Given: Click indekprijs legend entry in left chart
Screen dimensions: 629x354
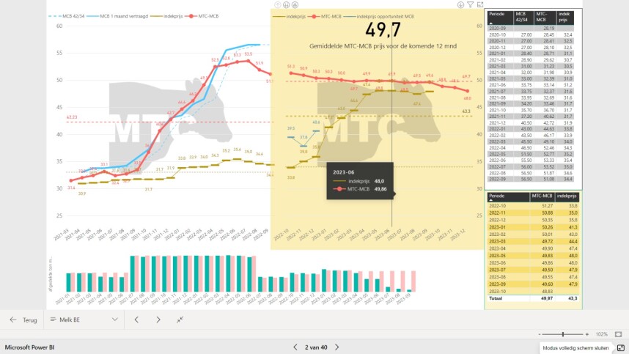Looking at the screenshot, I should point(166,16).
